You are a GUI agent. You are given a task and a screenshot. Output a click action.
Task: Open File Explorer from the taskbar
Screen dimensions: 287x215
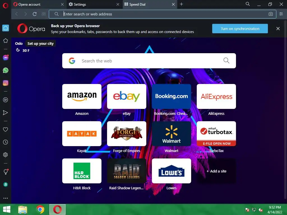23,209
